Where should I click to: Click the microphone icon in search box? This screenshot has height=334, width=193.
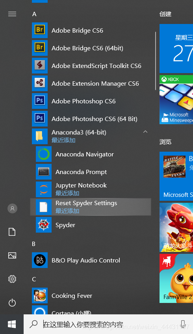coord(183,324)
